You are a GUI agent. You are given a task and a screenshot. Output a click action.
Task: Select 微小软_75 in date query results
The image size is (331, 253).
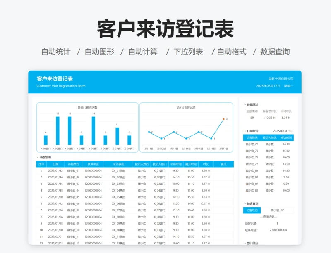(x=252, y=158)
